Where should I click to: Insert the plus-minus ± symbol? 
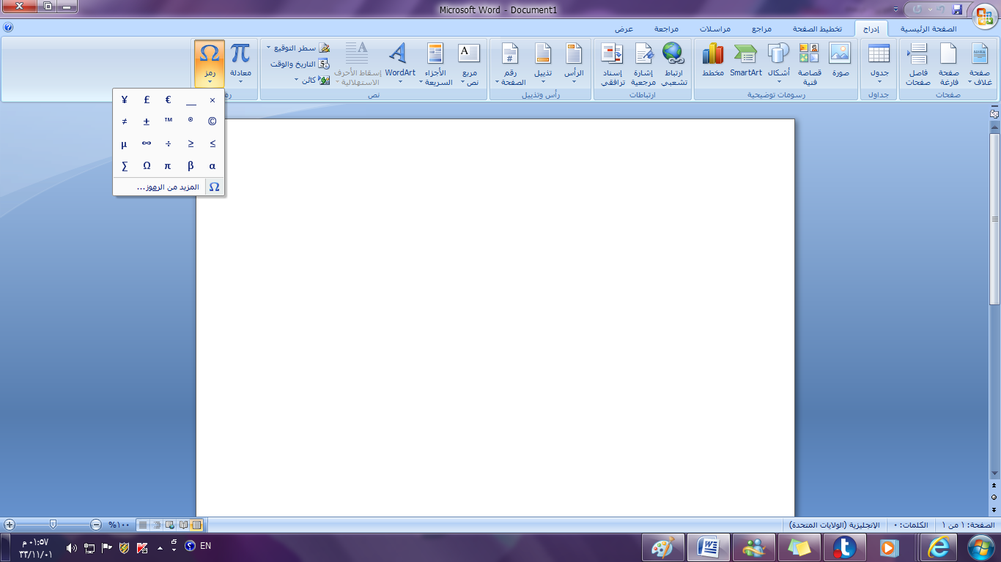coord(147,121)
